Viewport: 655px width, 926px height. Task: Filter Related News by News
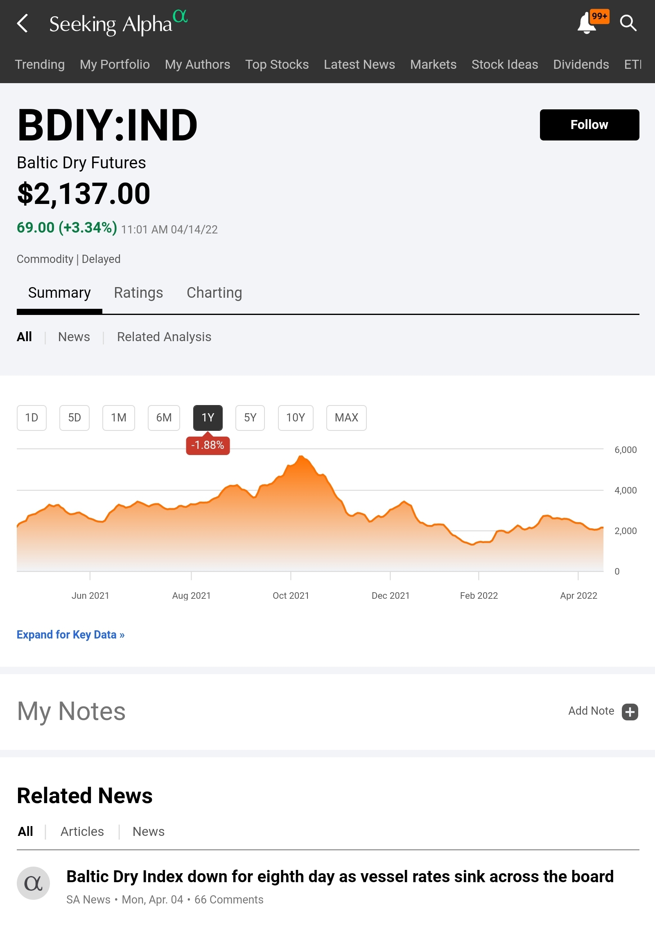tap(149, 831)
